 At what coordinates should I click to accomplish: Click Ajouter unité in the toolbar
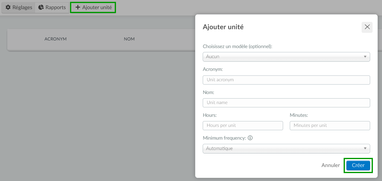pos(93,7)
